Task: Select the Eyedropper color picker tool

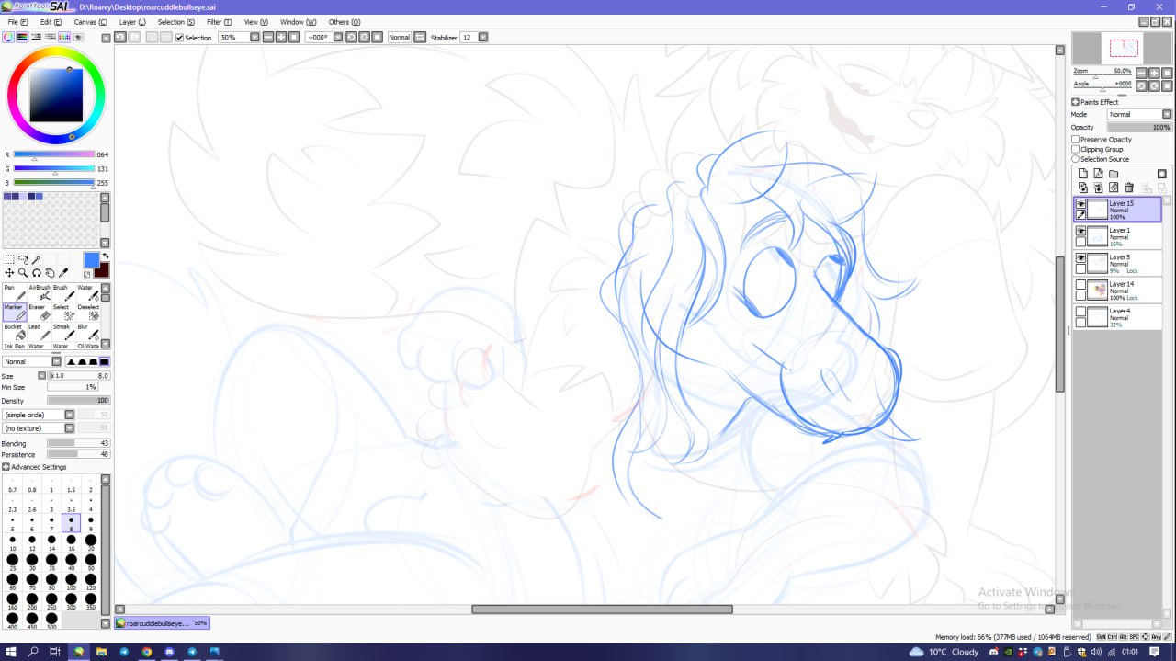Action: 63,273
